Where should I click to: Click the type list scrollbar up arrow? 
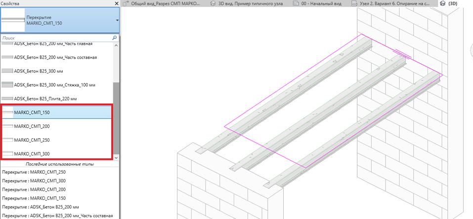click(x=116, y=44)
